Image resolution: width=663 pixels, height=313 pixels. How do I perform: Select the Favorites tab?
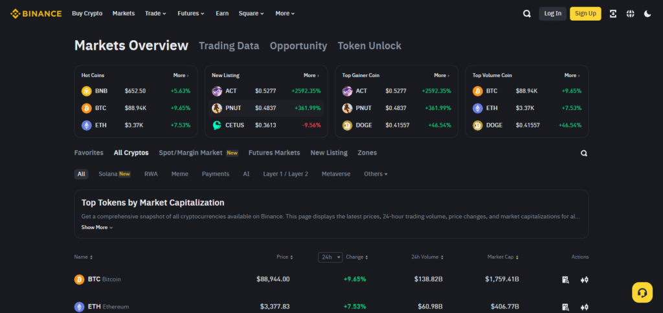[x=89, y=153]
